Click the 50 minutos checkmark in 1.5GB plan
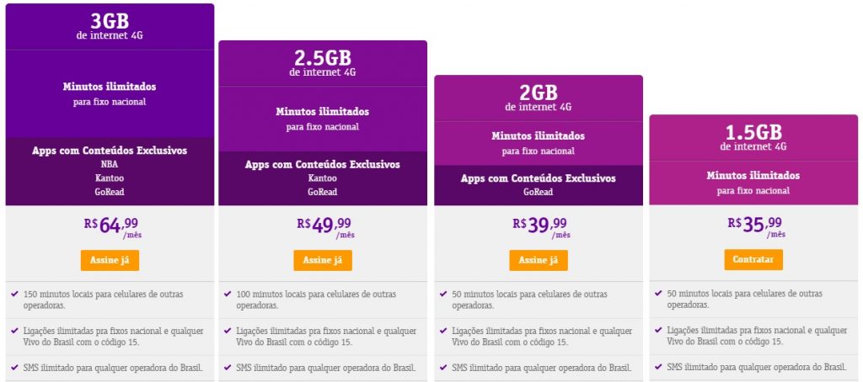The image size is (863, 382). coord(658,294)
